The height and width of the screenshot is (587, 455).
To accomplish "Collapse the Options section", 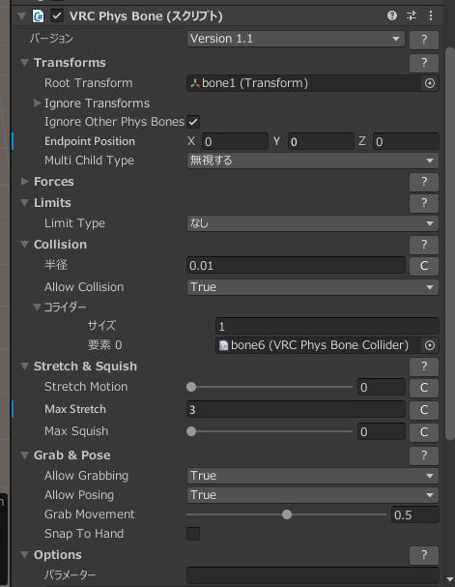I will pos(25,555).
